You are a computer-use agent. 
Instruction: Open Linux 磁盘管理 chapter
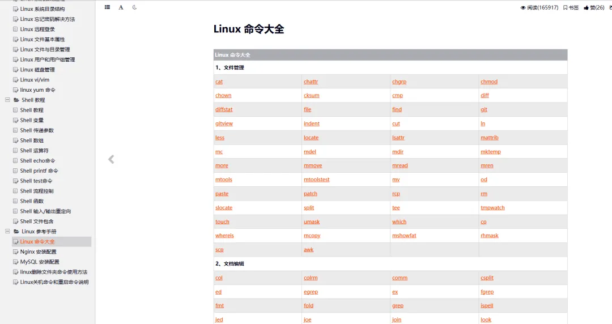coord(37,70)
